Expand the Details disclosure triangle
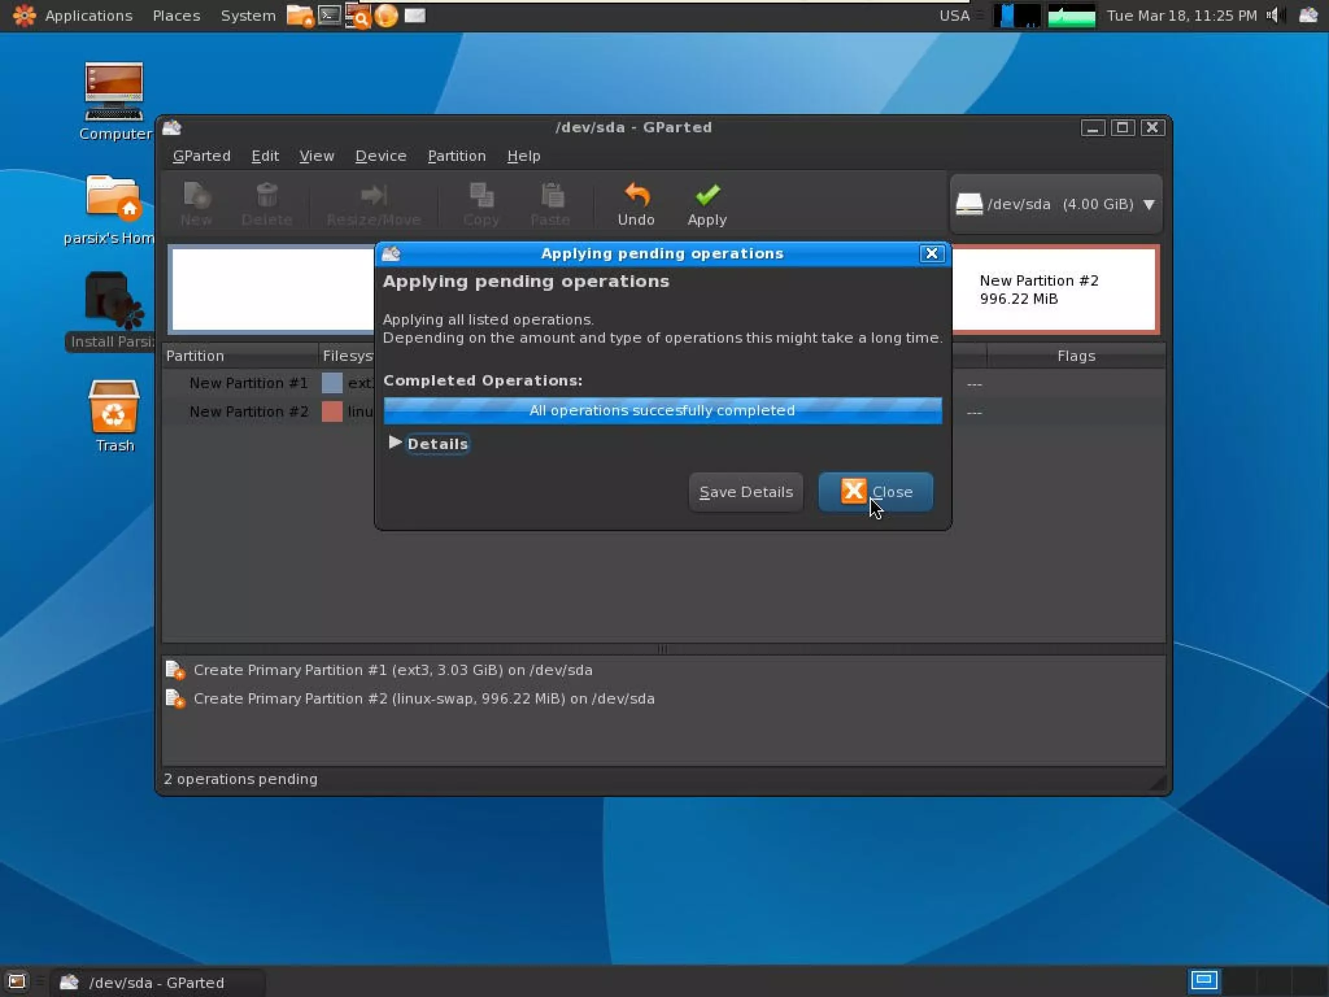Screen dimensions: 1329x997 [395, 443]
